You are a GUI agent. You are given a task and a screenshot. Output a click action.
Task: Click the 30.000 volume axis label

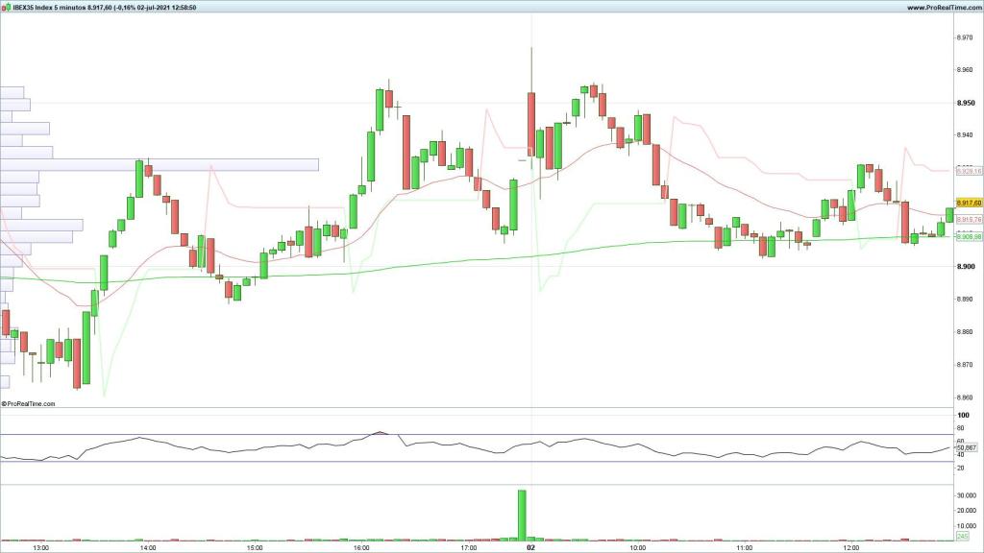967,495
